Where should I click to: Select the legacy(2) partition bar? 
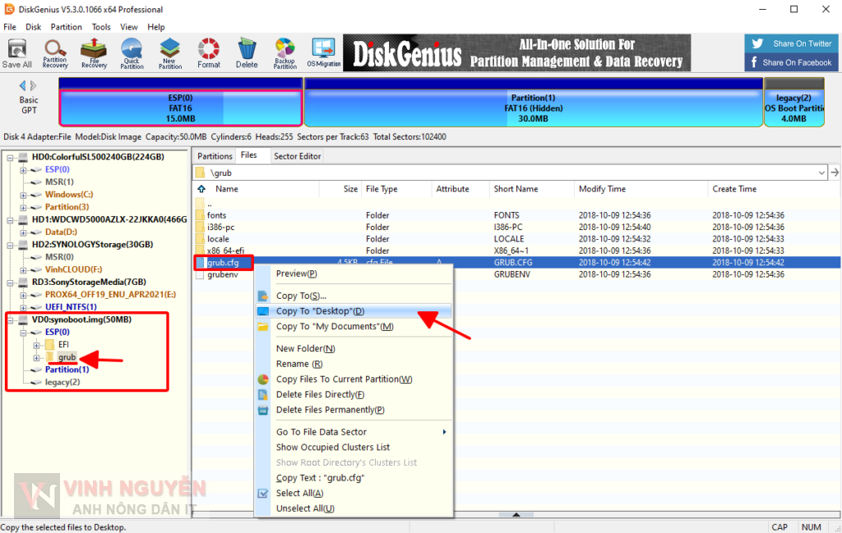(x=793, y=107)
